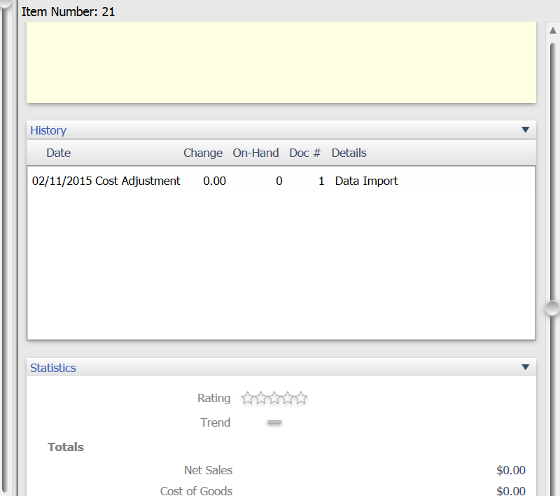
Task: Click the Rating label
Action: [213, 398]
